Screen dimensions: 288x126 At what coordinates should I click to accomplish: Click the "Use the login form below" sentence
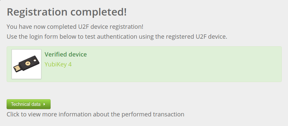(117, 37)
